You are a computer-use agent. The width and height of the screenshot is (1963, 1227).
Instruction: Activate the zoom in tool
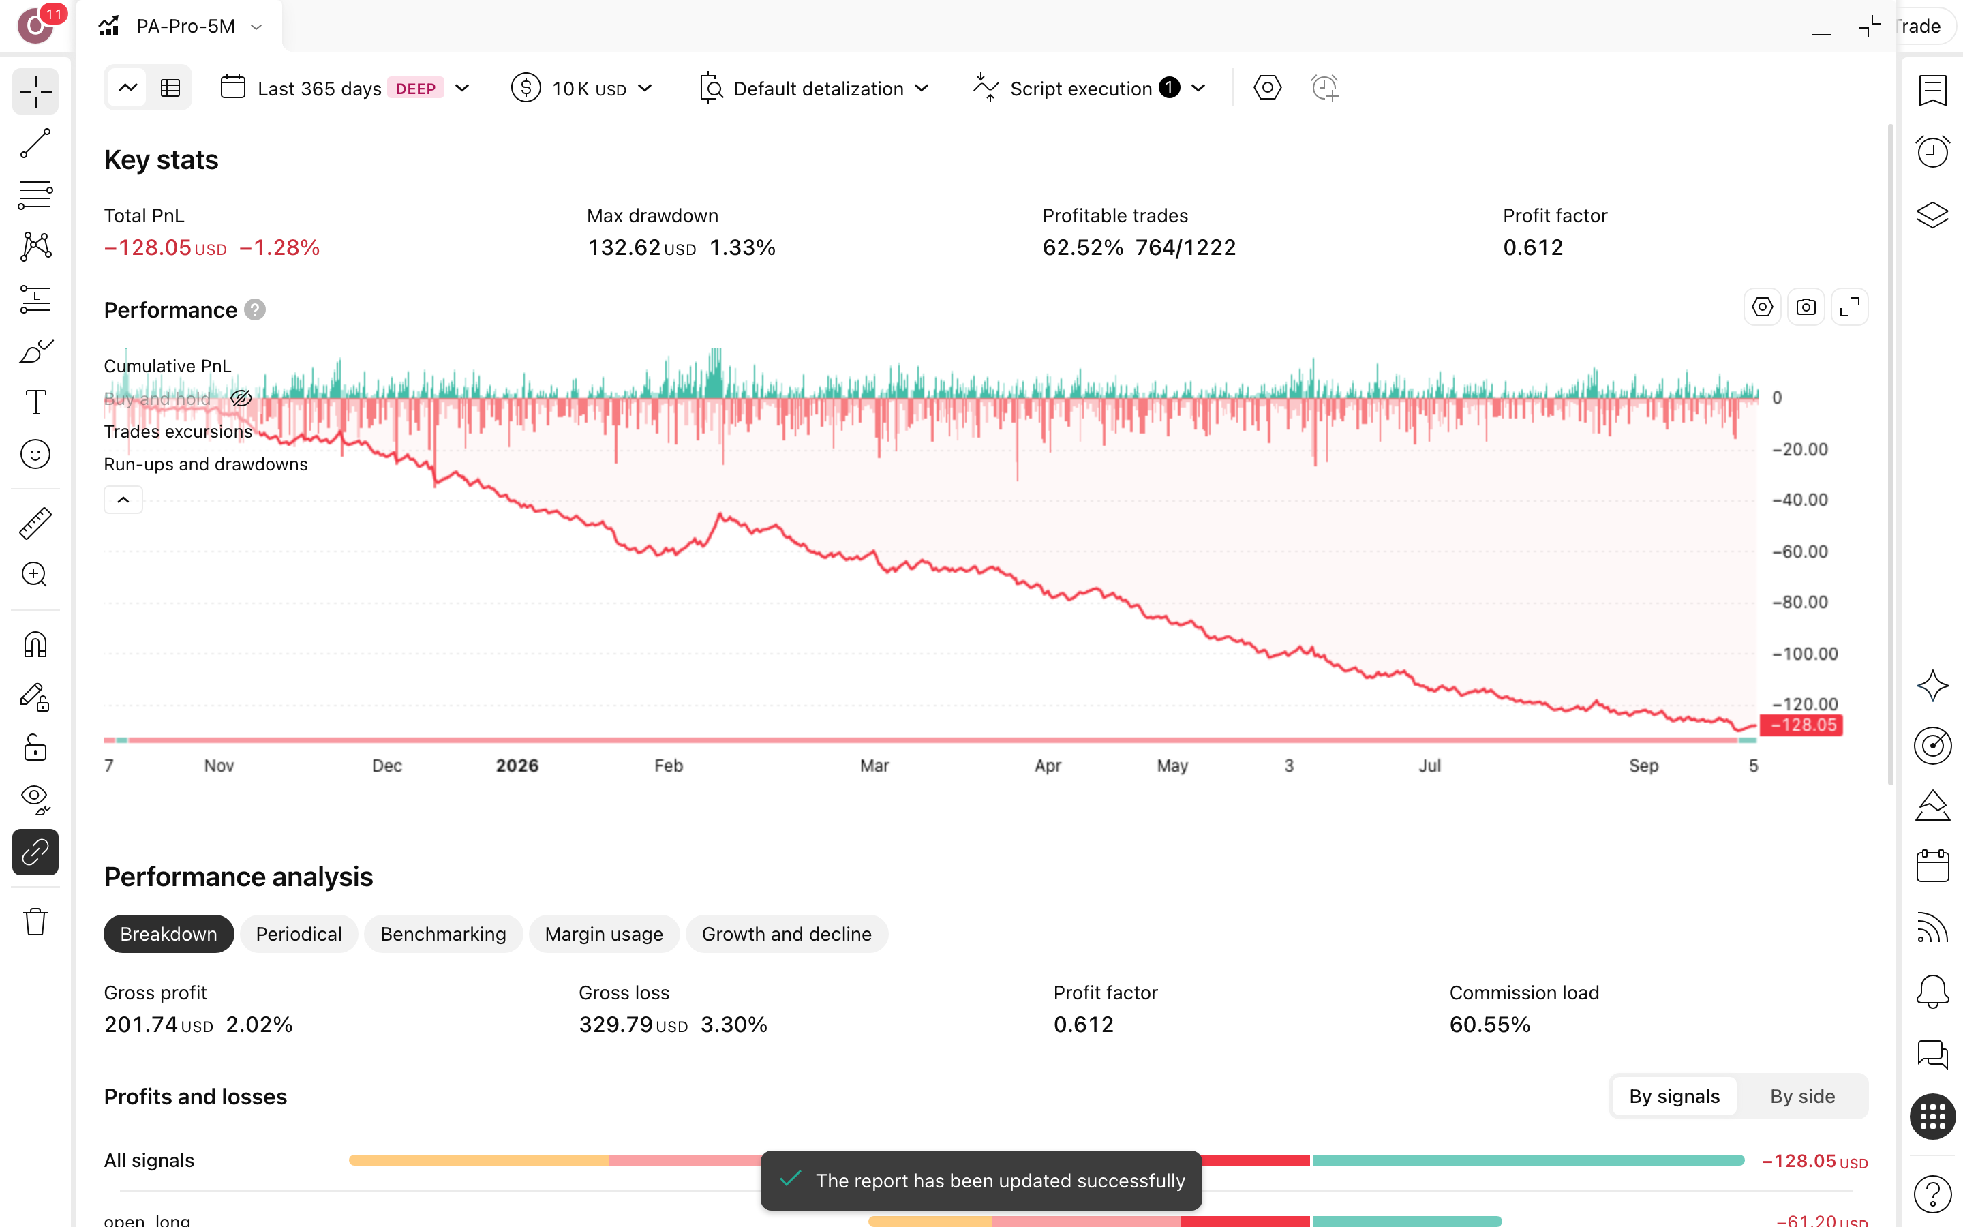(x=35, y=575)
